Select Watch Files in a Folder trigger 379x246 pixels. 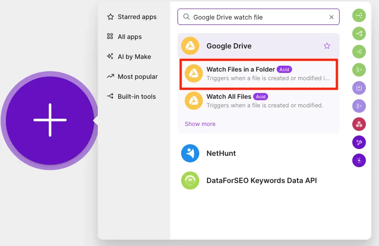click(x=259, y=73)
